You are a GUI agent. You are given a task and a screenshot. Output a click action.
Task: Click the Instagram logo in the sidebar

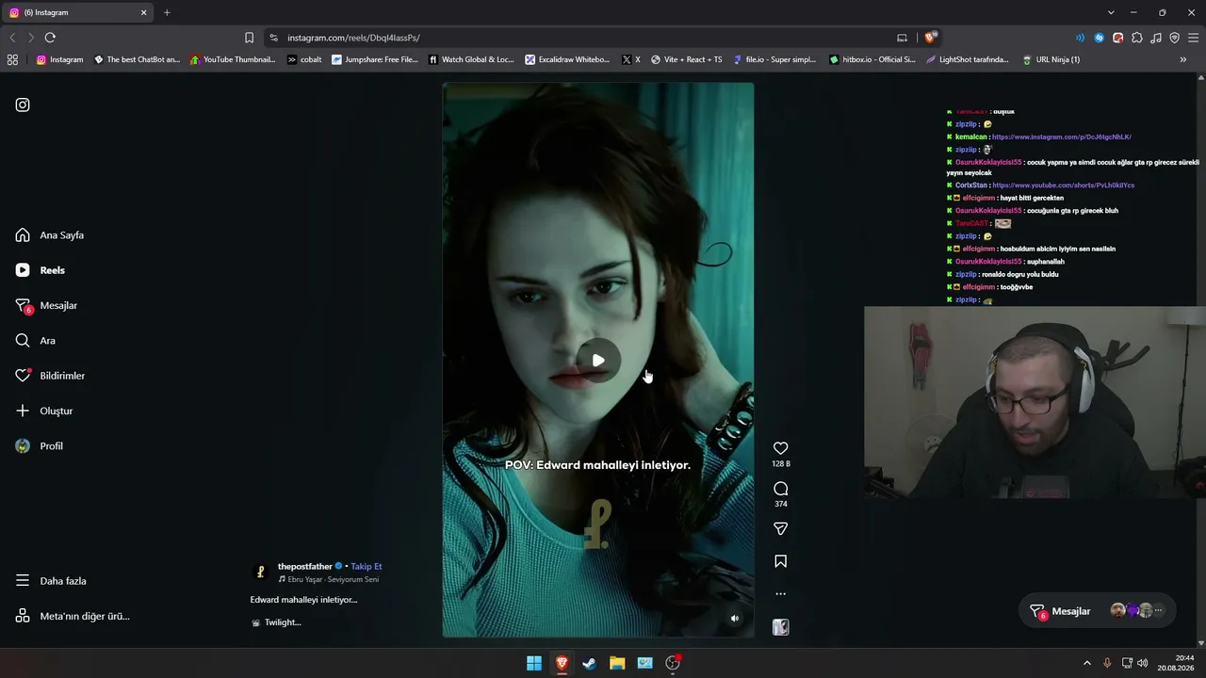[x=23, y=105]
